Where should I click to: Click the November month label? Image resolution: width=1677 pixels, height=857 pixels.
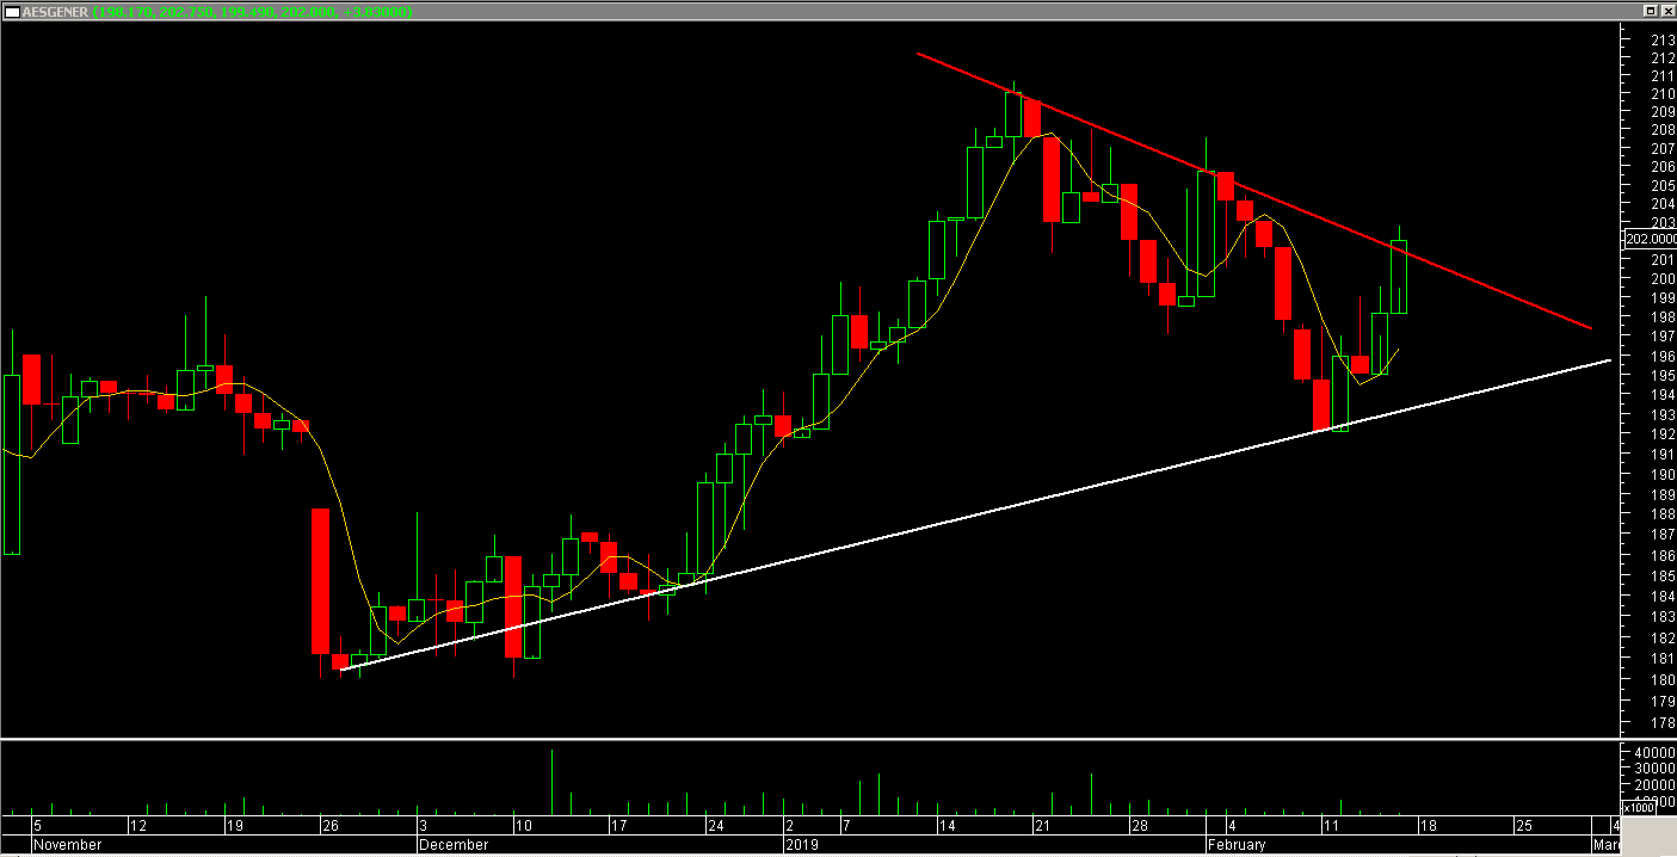(67, 844)
